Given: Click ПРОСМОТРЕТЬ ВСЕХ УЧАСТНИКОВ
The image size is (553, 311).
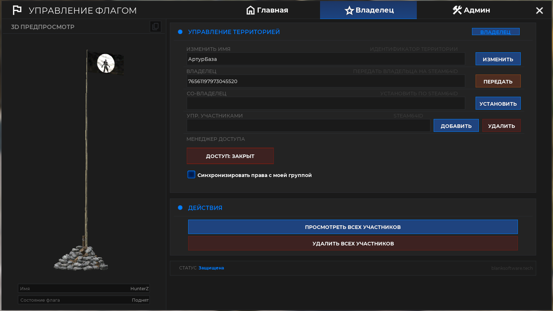Looking at the screenshot, I should pyautogui.click(x=353, y=227).
